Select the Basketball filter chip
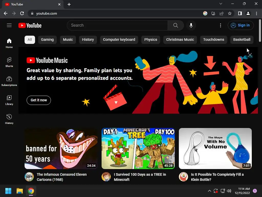The image size is (262, 197). click(242, 40)
